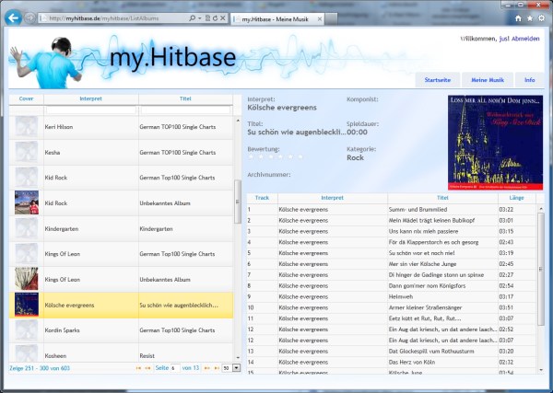Click the search magnifier in address bar
Image resolution: width=553 pixels, height=393 pixels.
[193, 18]
